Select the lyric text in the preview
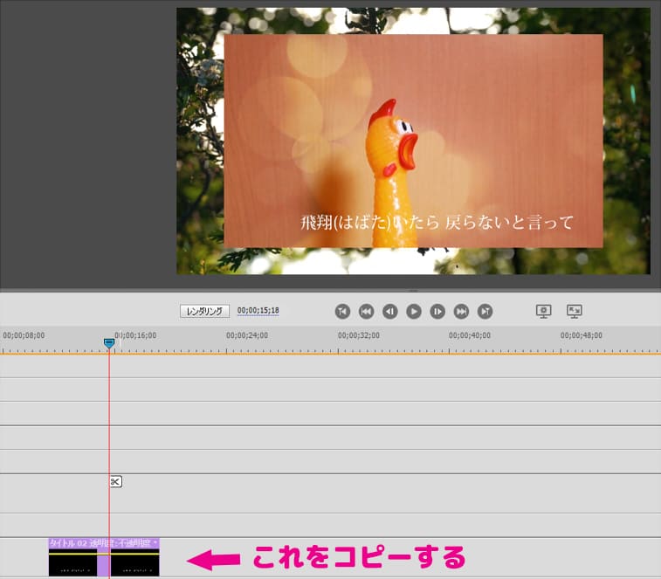This screenshot has width=661, height=579. 437,223
